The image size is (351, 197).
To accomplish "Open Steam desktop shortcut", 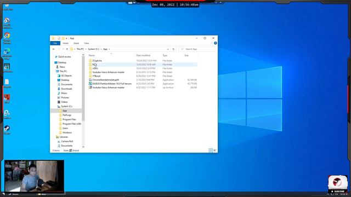I will click(x=7, y=130).
